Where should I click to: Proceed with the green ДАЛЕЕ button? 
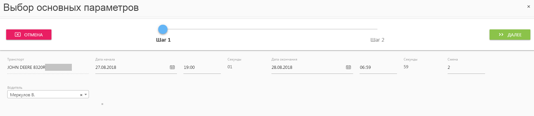pos(510,35)
